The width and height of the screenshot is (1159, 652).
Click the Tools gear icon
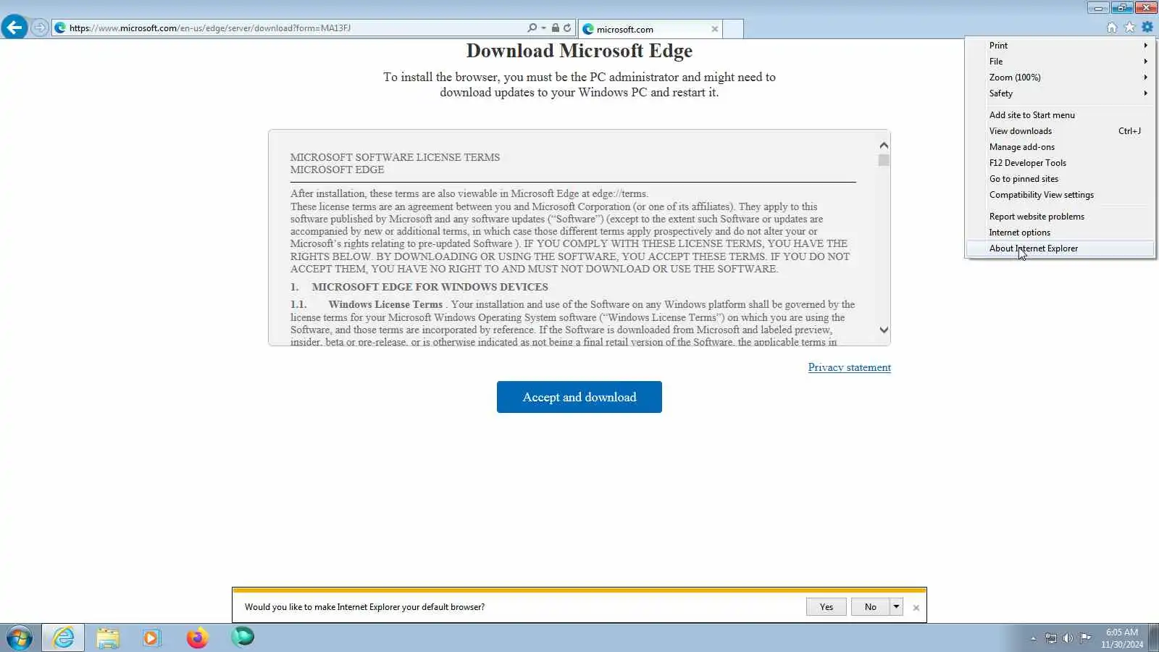(x=1147, y=28)
